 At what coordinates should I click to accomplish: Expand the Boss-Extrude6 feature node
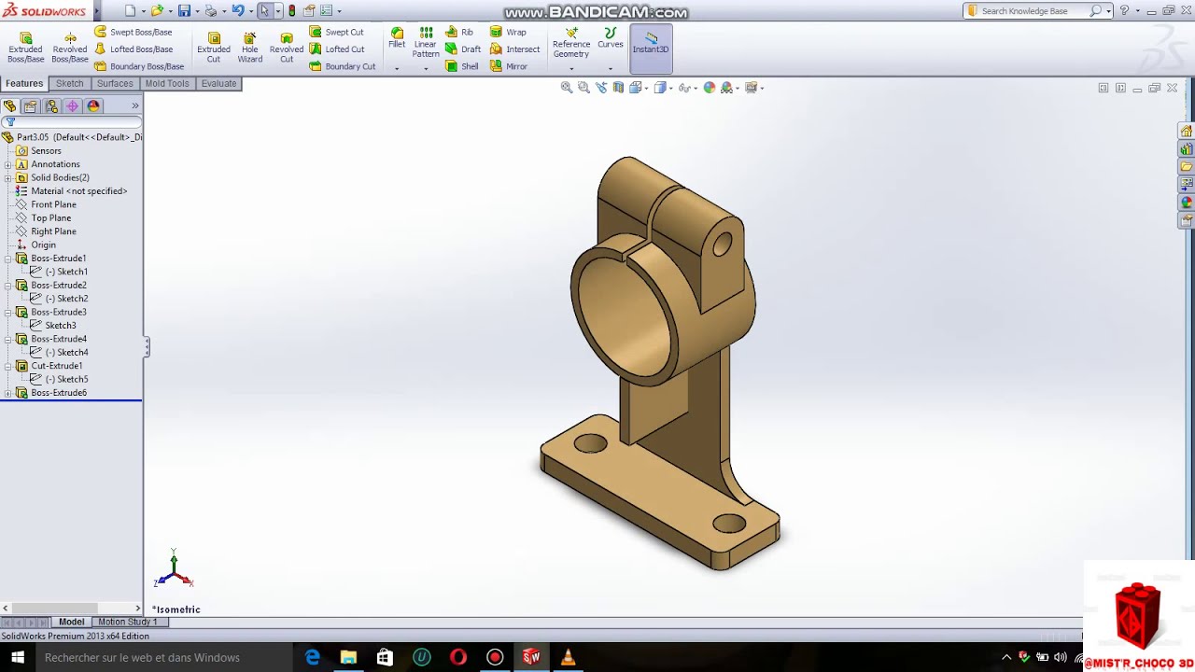[x=8, y=393]
